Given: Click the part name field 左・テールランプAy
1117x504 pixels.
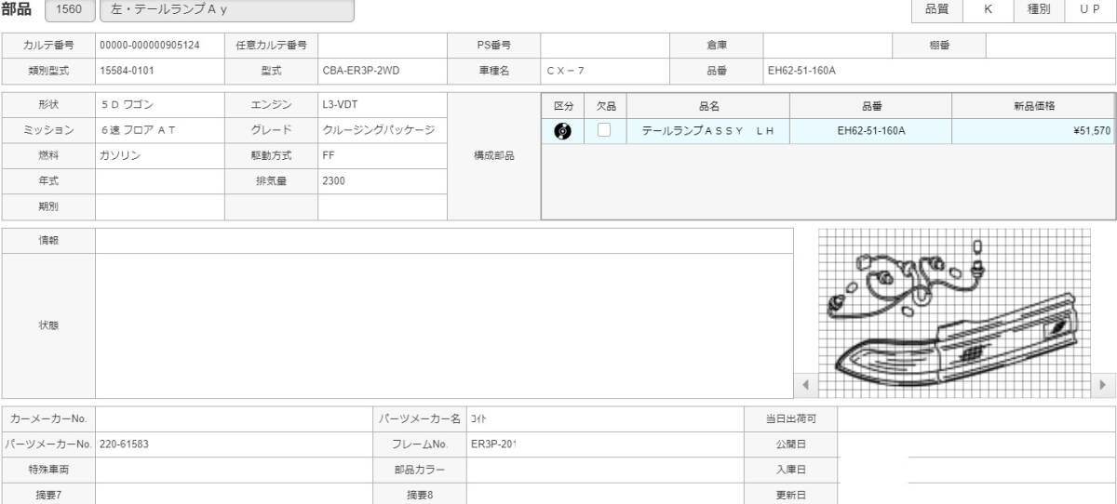Looking at the screenshot, I should (x=226, y=10).
